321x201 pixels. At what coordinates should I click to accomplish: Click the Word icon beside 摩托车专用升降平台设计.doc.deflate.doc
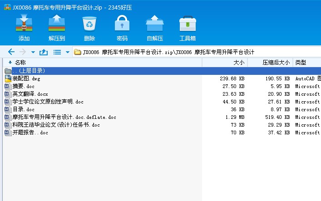point(8,117)
